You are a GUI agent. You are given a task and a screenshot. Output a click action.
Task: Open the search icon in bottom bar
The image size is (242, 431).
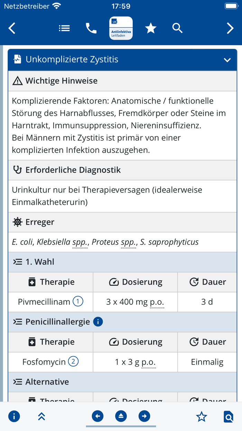(228, 416)
